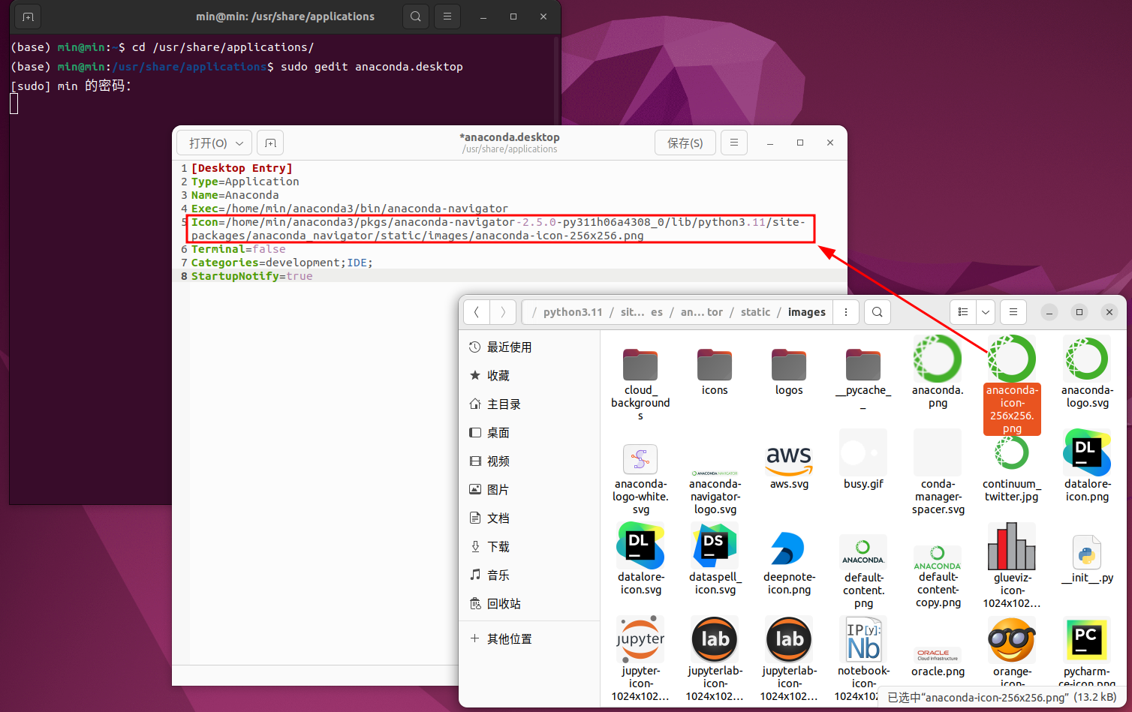Open 回收站 trash in sidebar

529,604
